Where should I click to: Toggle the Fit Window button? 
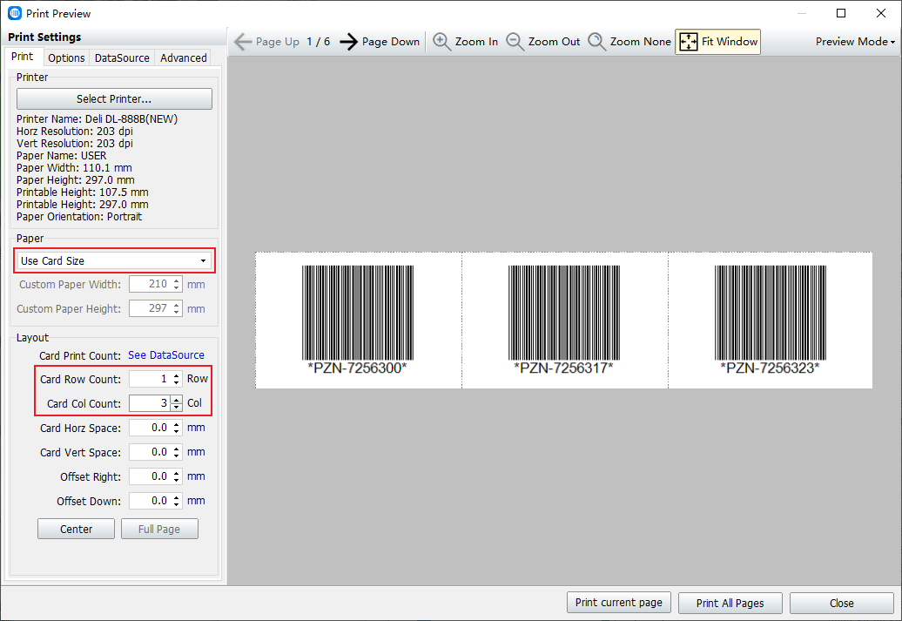(x=718, y=42)
